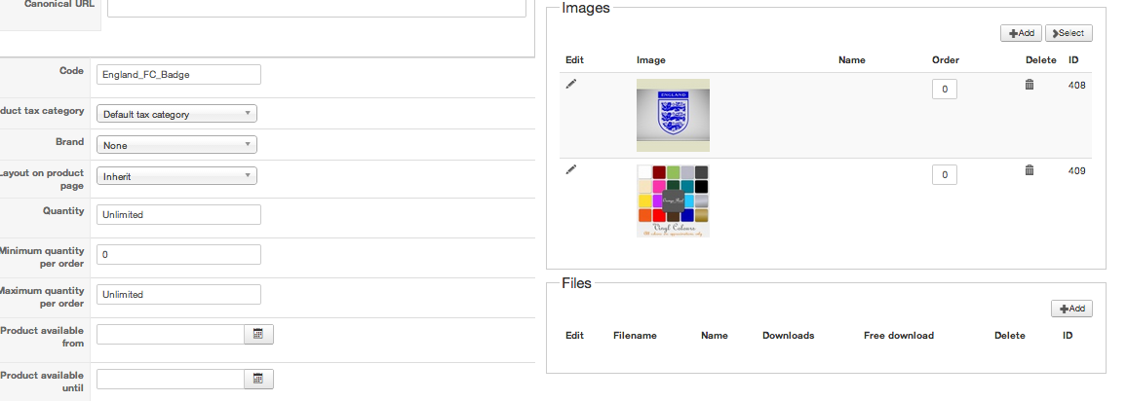Screen dimensions: 1127x401
Task: Expand the Brand dropdown
Action: pos(176,145)
